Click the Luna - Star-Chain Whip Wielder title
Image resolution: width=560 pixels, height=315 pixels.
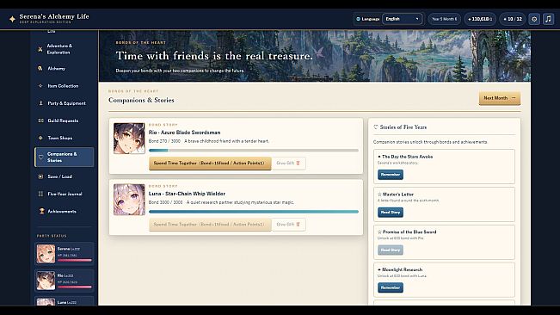pos(187,194)
